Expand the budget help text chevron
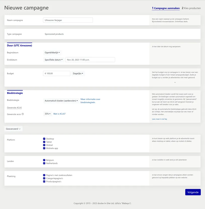Viewport: 205px width, 209px height. tap(175, 82)
